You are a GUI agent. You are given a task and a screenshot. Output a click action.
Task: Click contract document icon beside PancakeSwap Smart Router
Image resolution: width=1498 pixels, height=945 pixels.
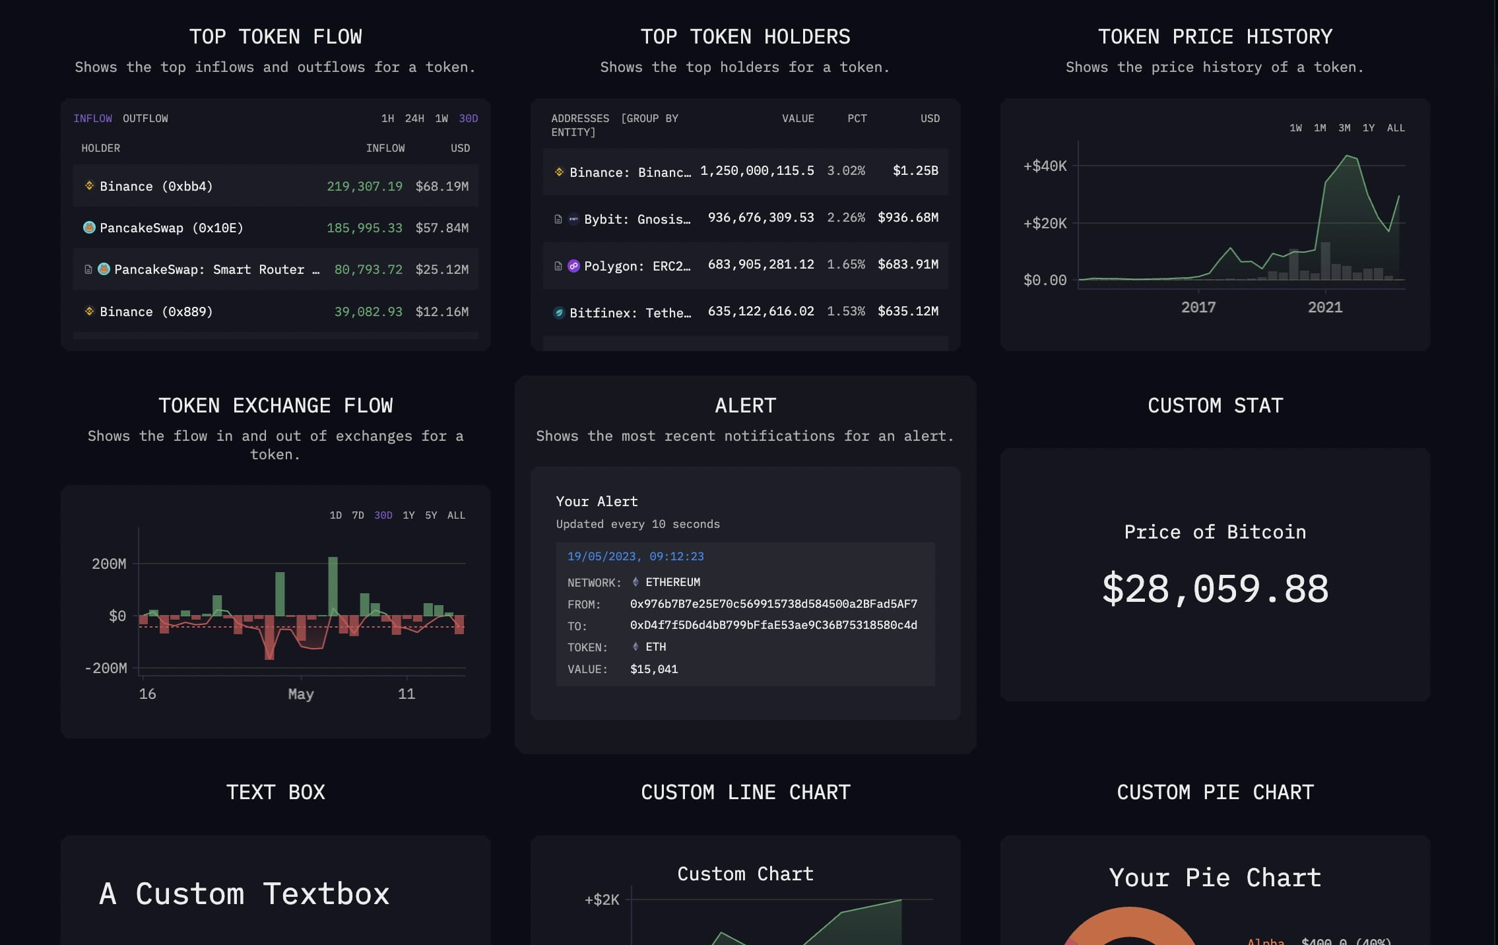pos(88,269)
